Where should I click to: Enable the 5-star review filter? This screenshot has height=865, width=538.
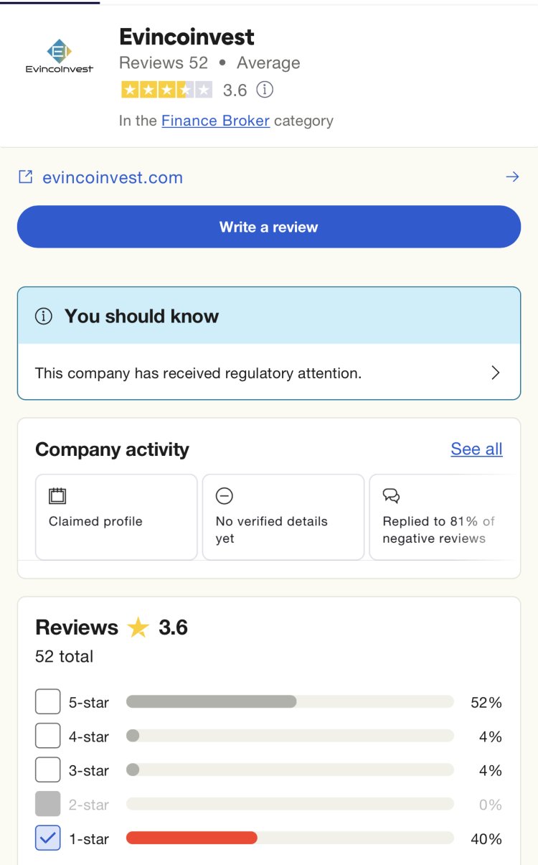(x=47, y=701)
